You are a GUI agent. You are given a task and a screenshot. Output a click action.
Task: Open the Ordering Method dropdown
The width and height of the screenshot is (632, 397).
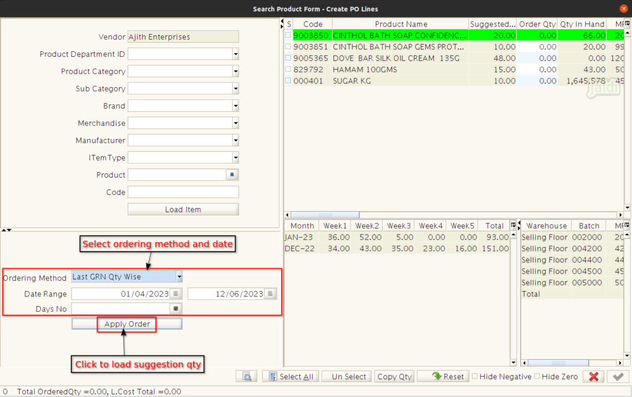tap(180, 277)
